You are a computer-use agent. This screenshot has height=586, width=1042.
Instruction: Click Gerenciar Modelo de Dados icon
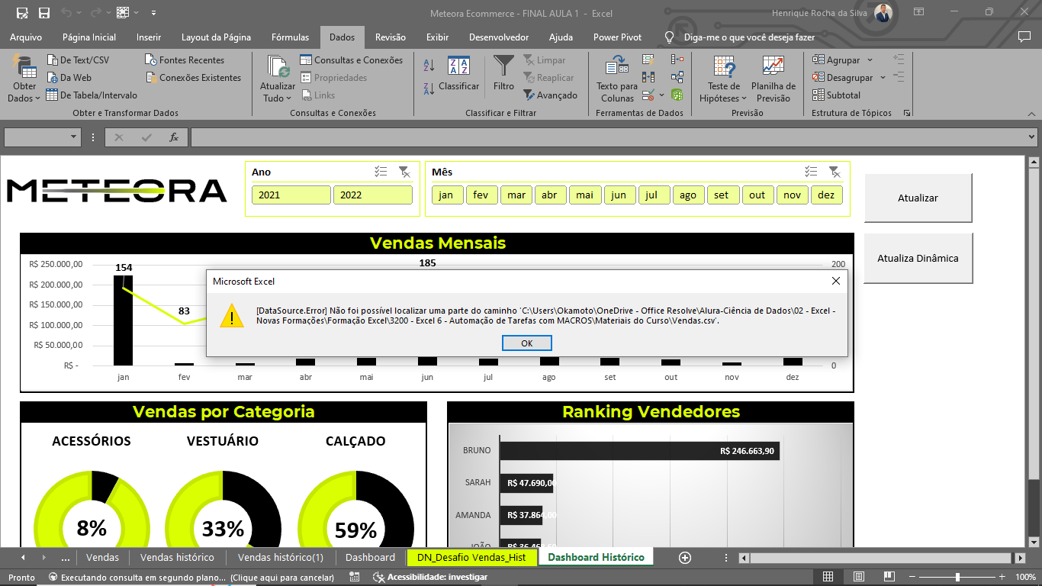pos(677,95)
